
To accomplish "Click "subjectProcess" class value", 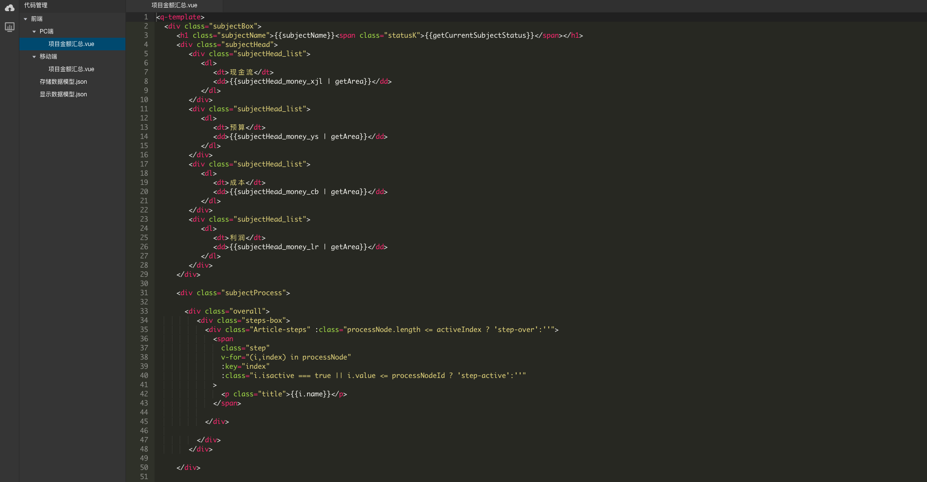I will [254, 293].
